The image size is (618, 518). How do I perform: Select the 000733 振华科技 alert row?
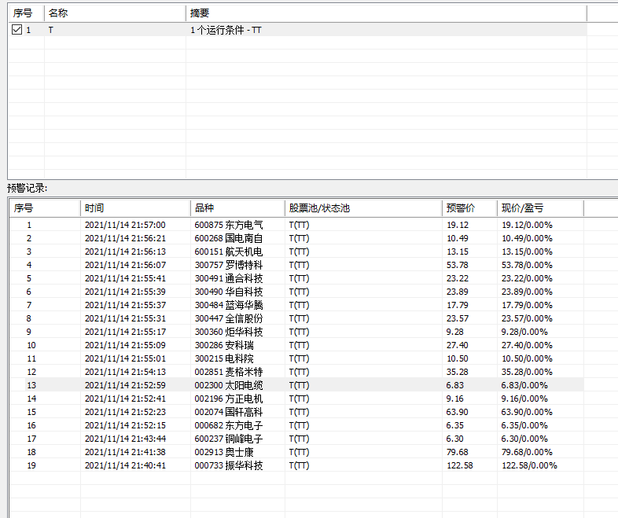pyautogui.click(x=296, y=465)
